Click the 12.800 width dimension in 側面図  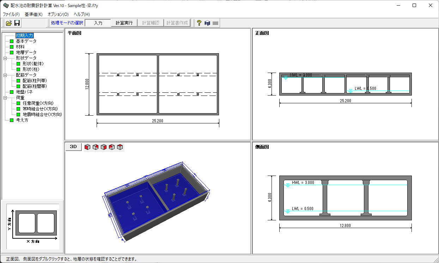[x=346, y=225]
